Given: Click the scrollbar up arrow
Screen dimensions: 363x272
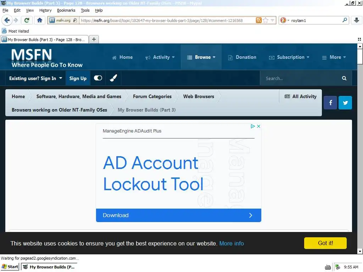Looking at the screenshot, I should 360,46.
